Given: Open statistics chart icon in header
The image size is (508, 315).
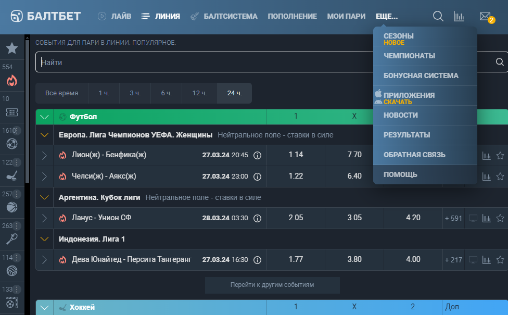Looking at the screenshot, I should point(459,16).
